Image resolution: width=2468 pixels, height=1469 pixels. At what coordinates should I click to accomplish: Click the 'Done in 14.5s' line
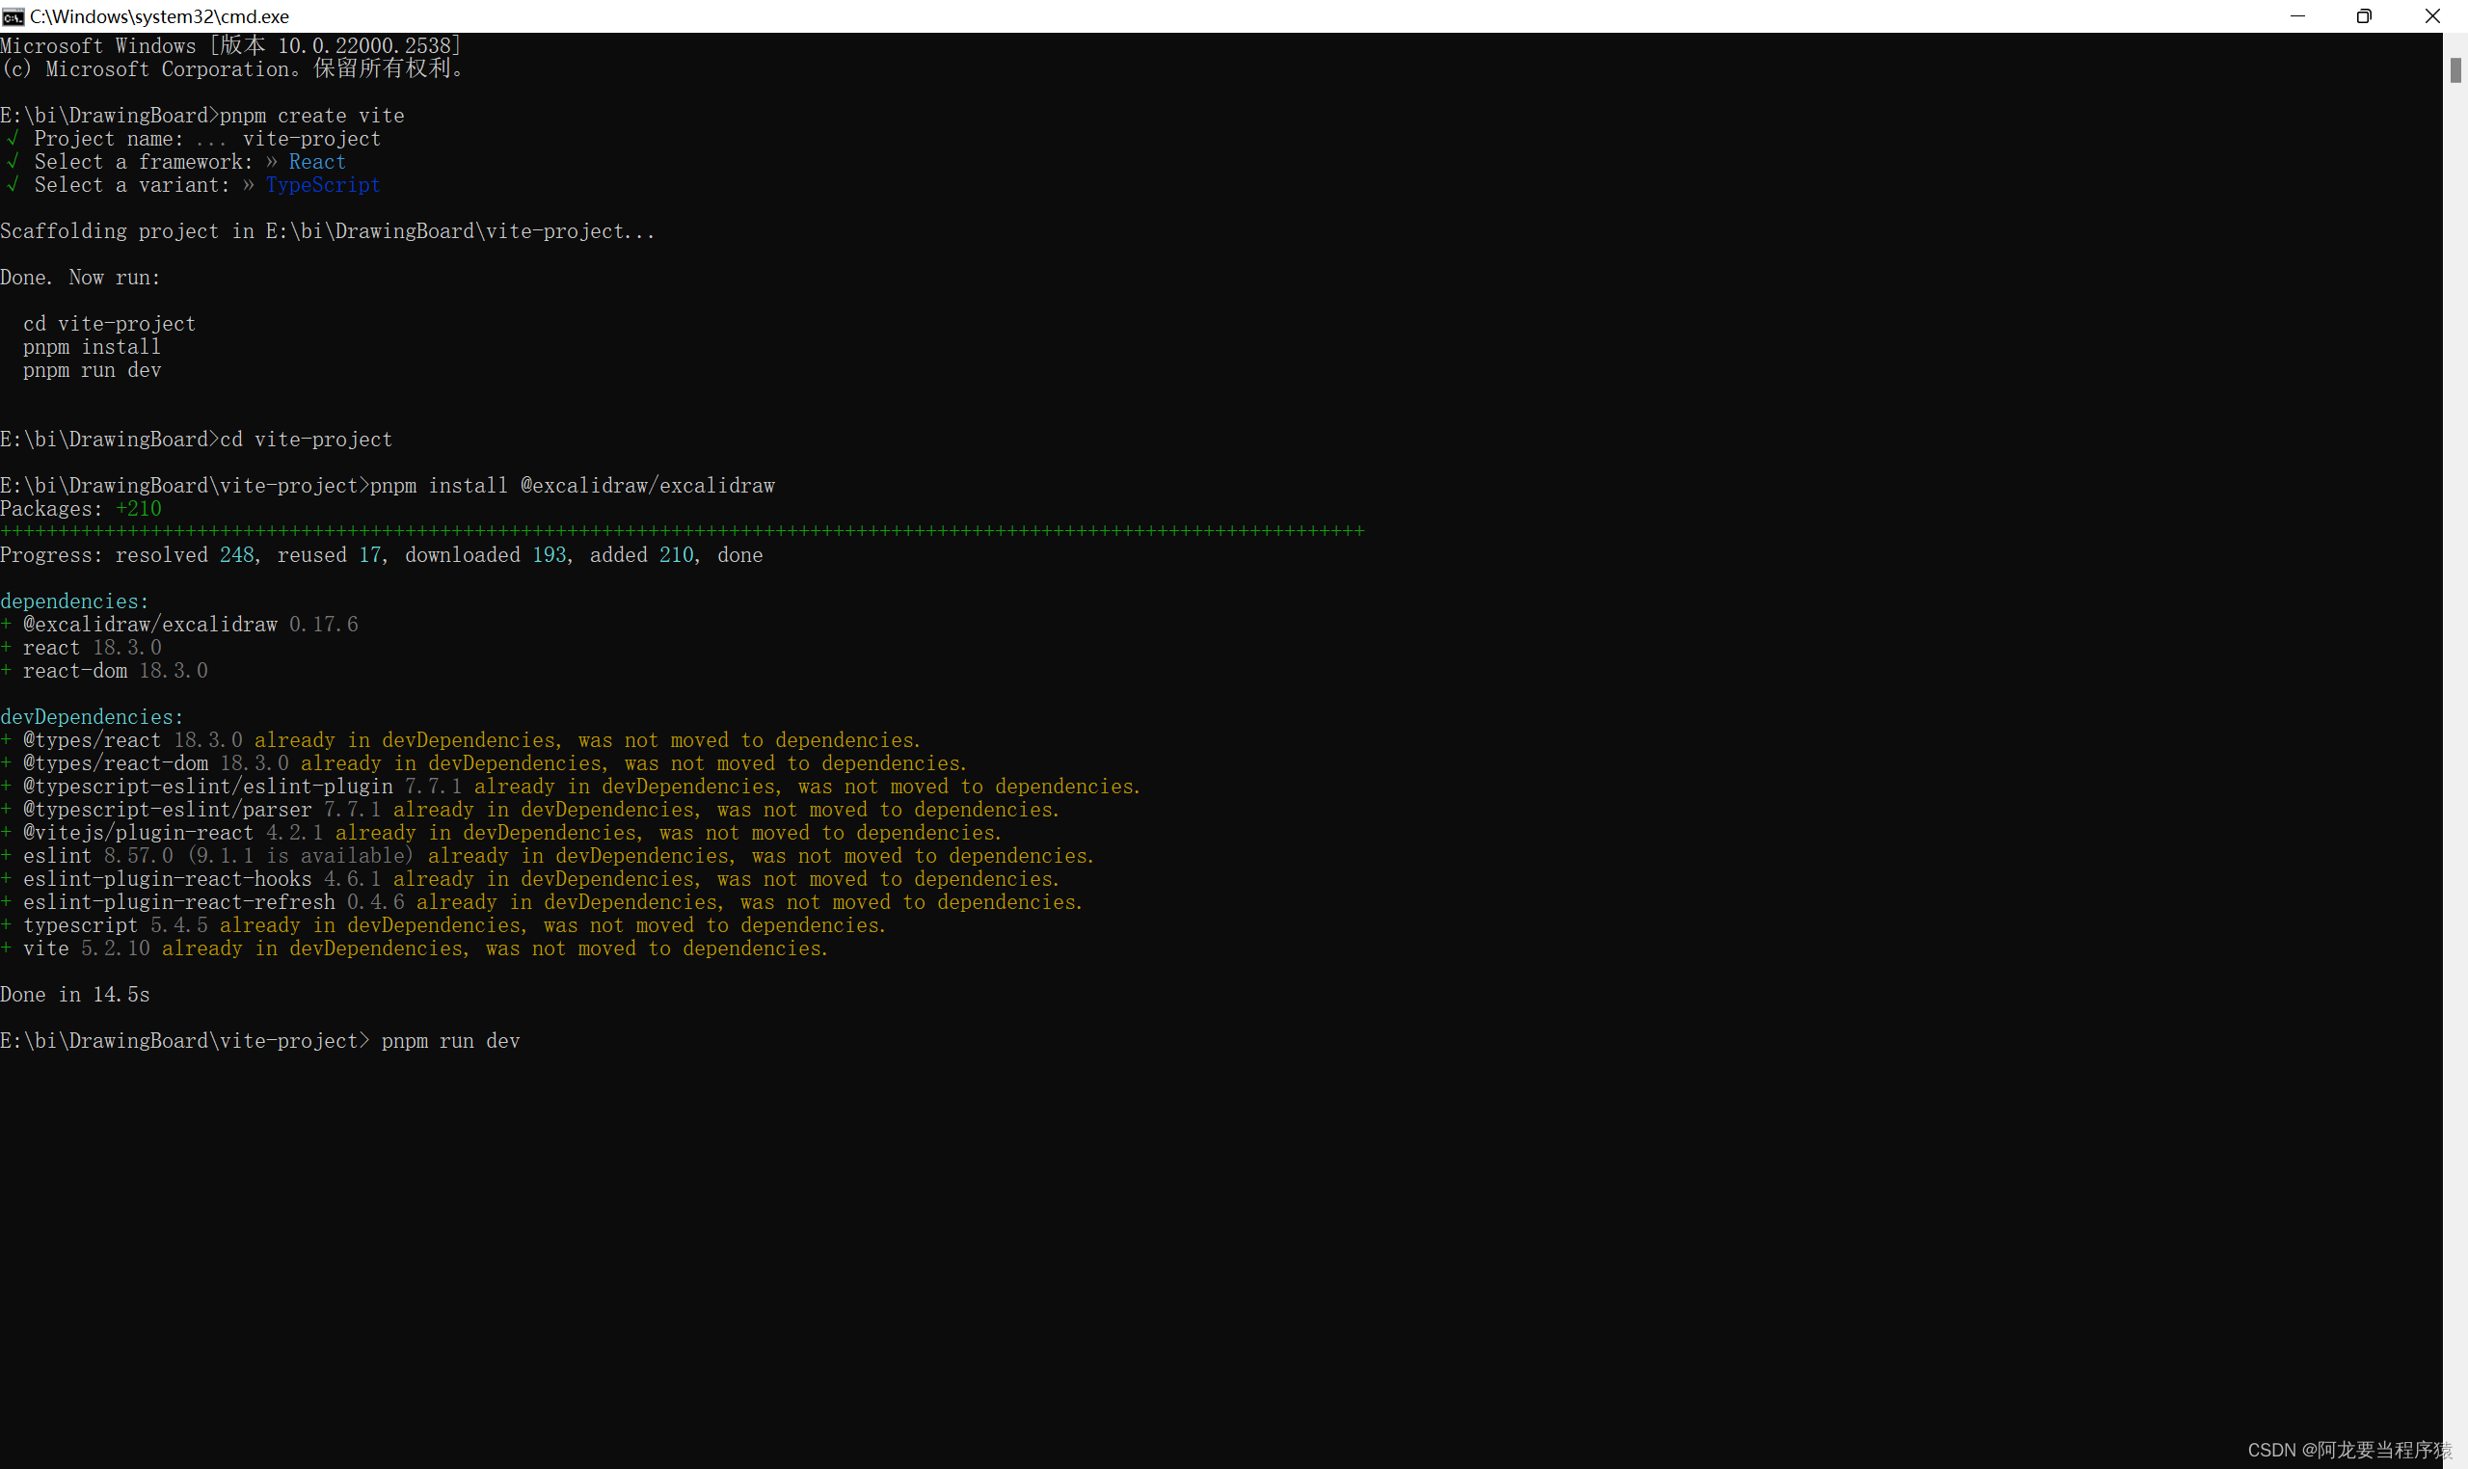(75, 994)
